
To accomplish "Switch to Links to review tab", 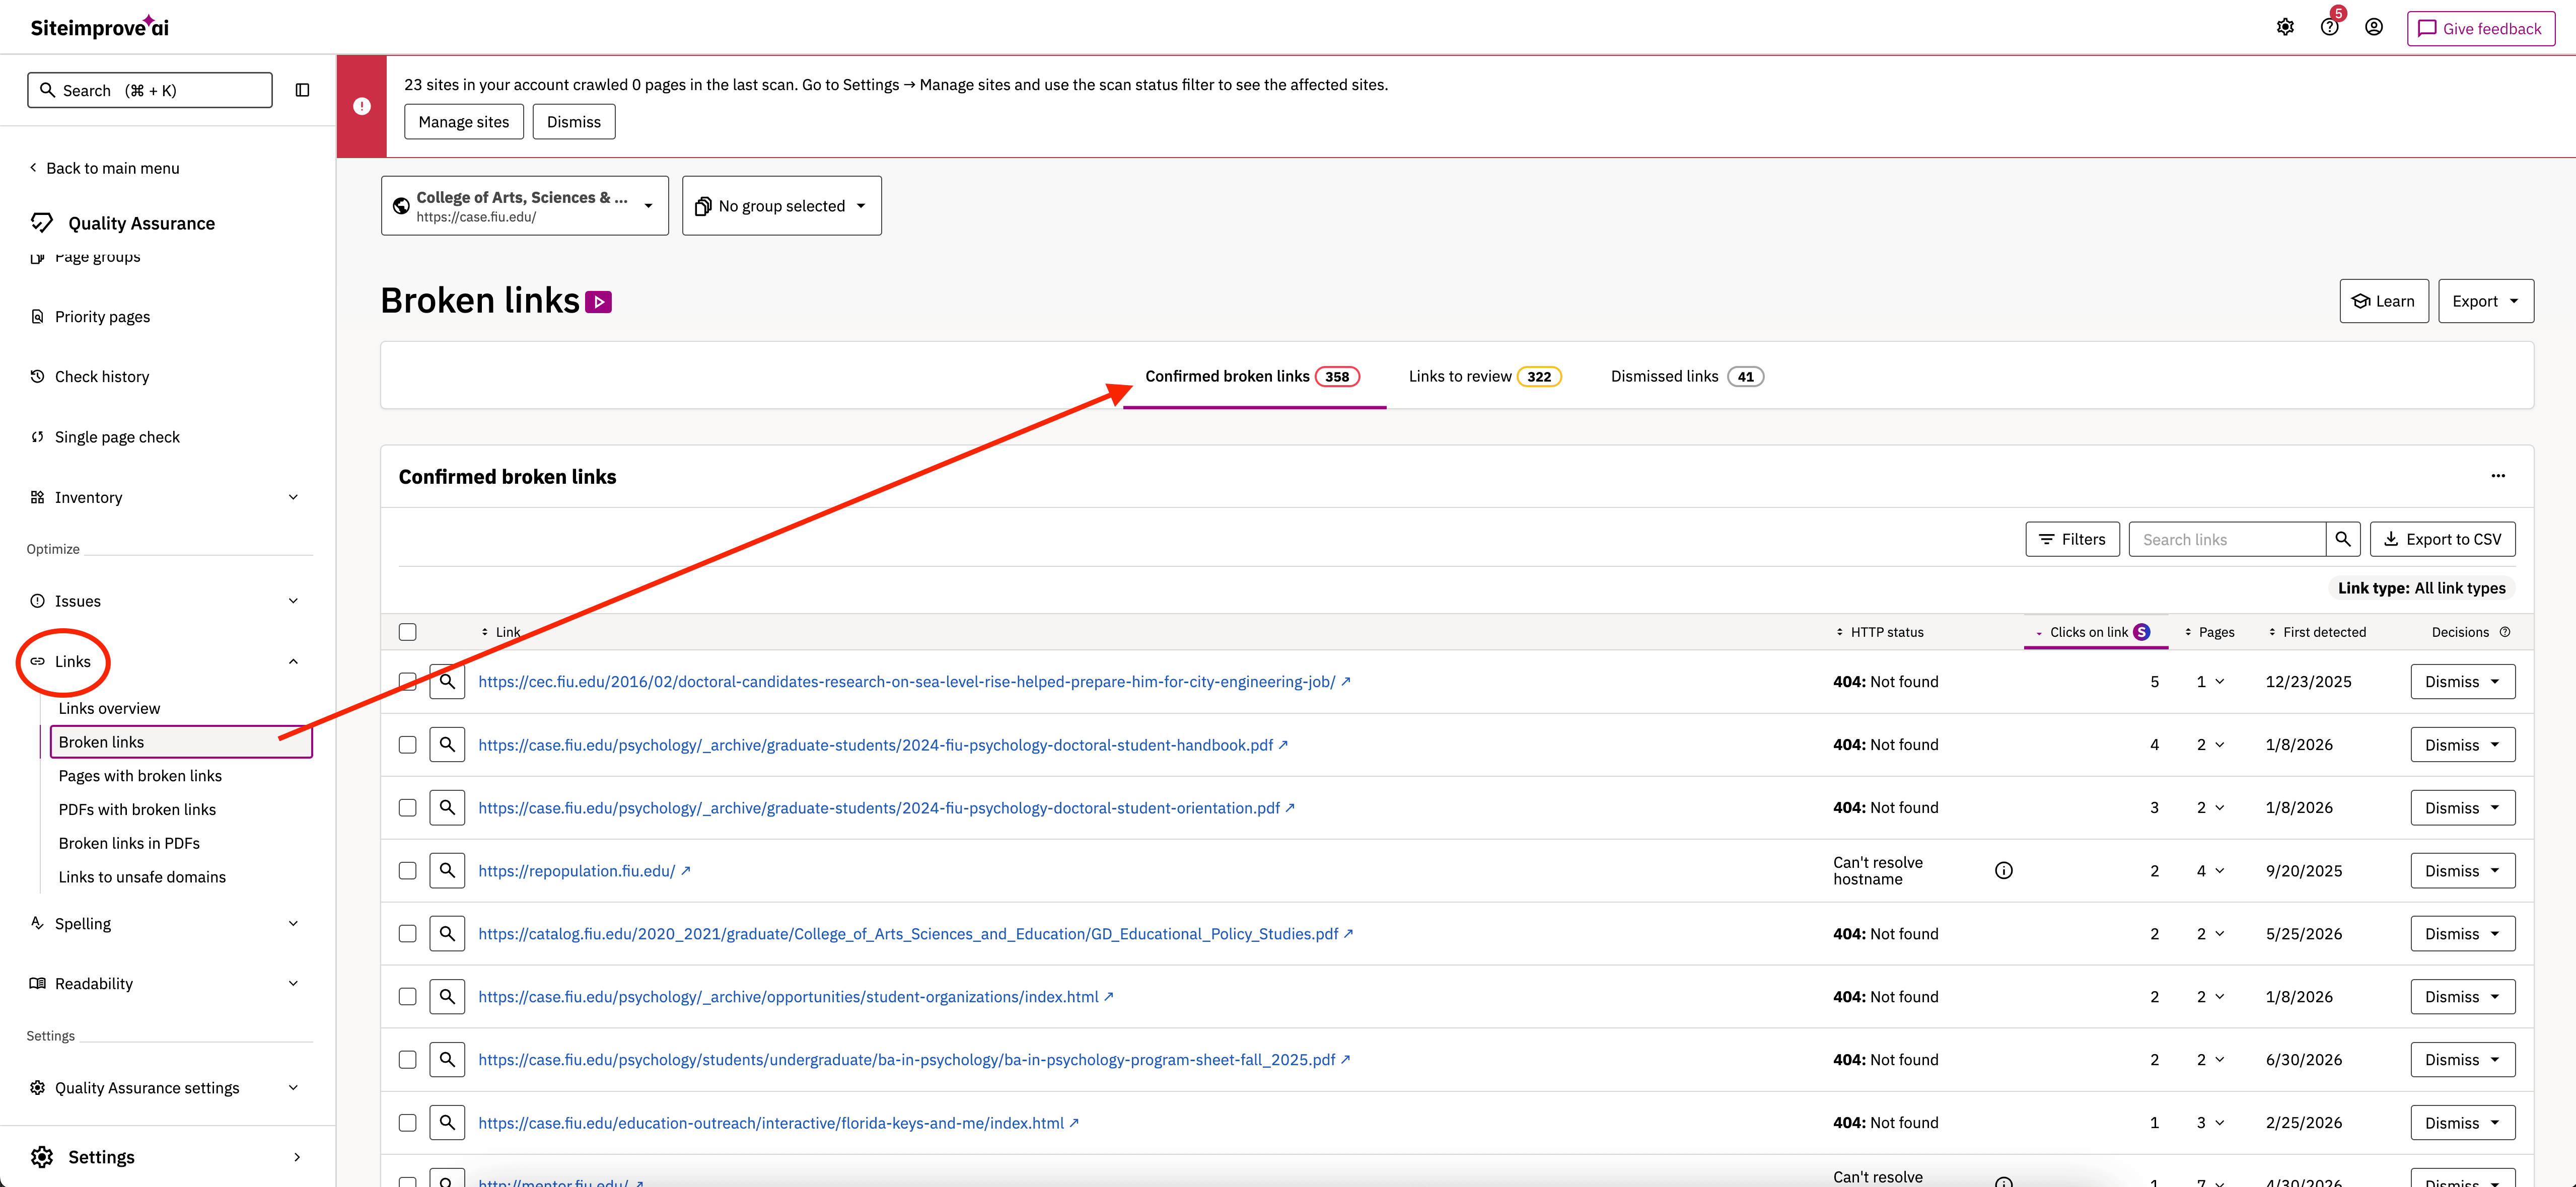I will 1484,376.
